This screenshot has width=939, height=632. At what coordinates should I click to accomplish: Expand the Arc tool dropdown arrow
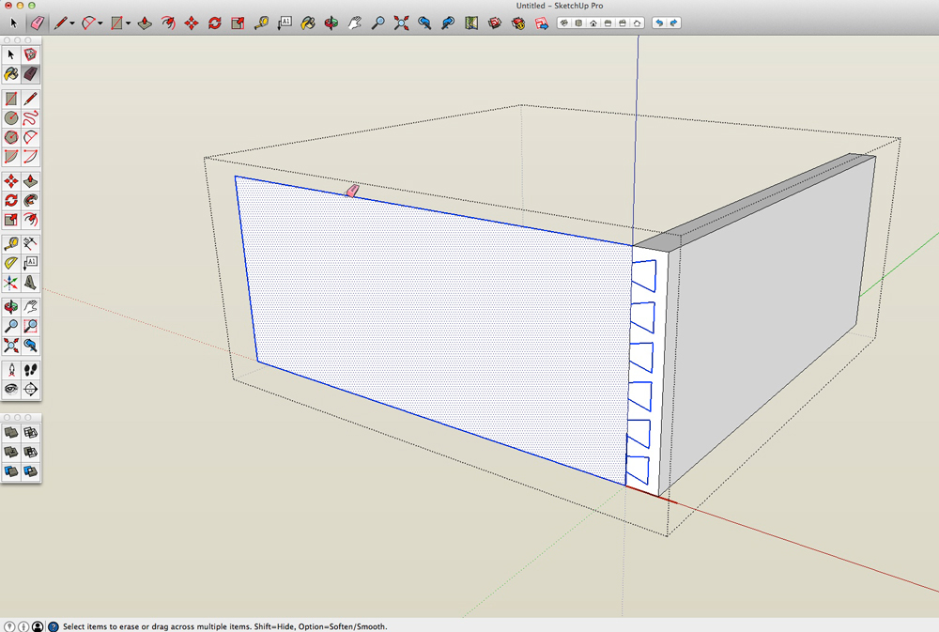[100, 23]
